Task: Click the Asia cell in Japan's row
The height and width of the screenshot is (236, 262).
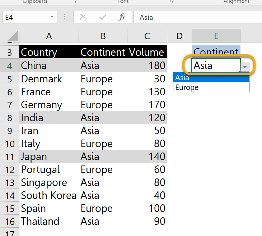Action: tap(103, 156)
